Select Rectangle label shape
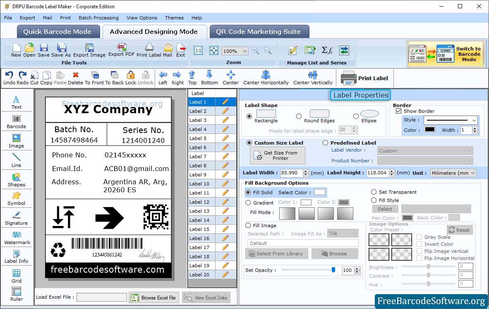The height and width of the screenshot is (309, 489). click(x=249, y=116)
